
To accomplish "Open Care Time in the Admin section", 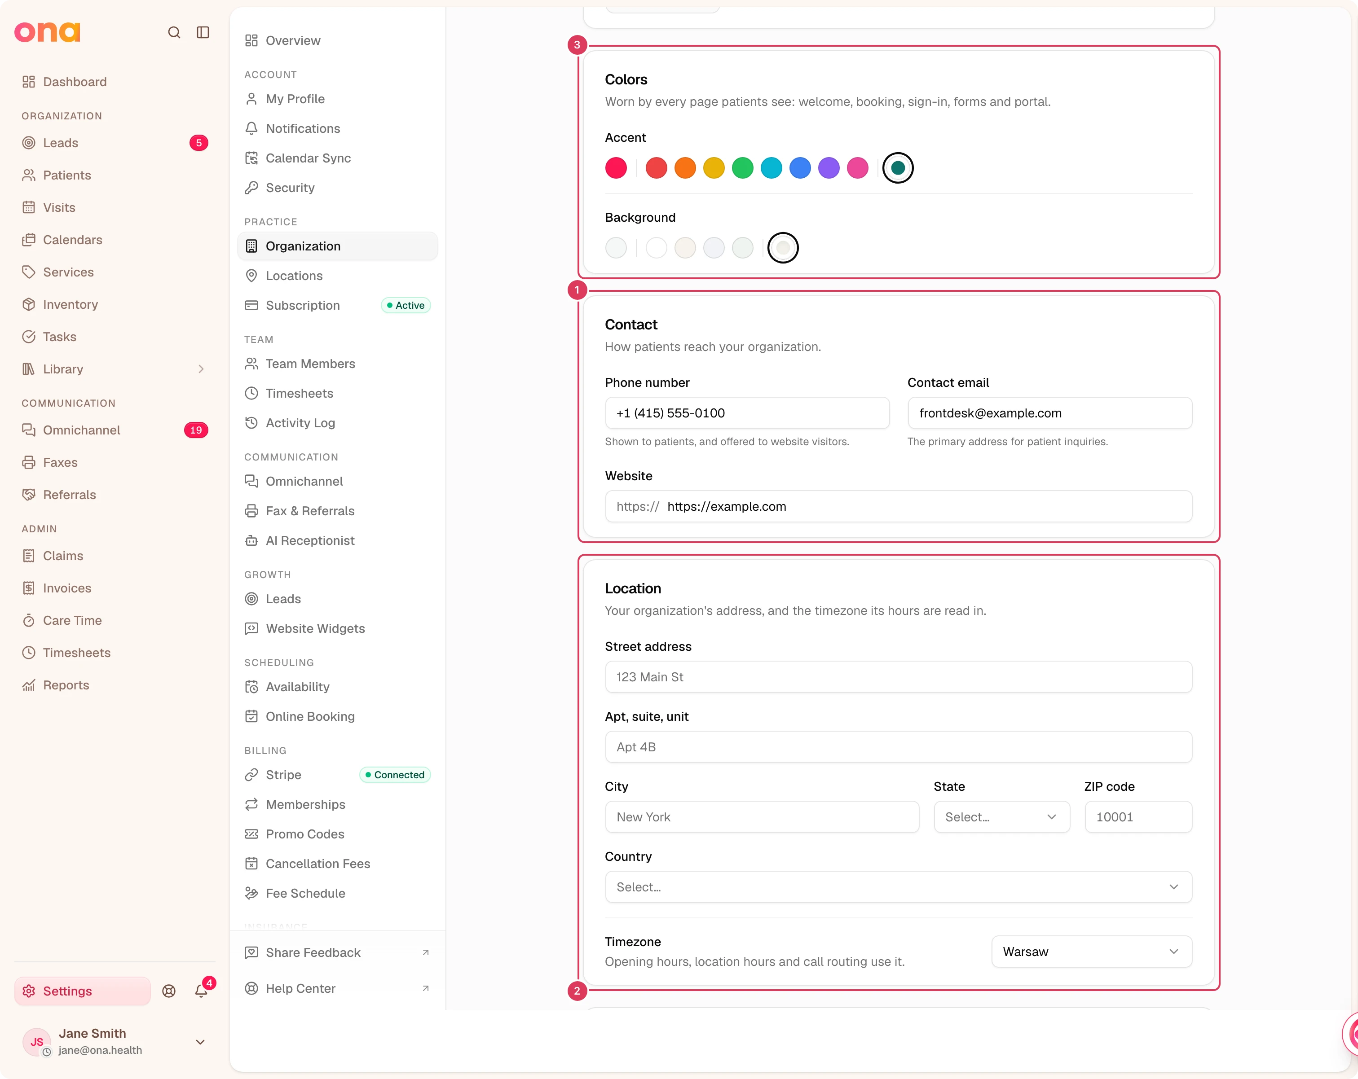I will (114, 620).
